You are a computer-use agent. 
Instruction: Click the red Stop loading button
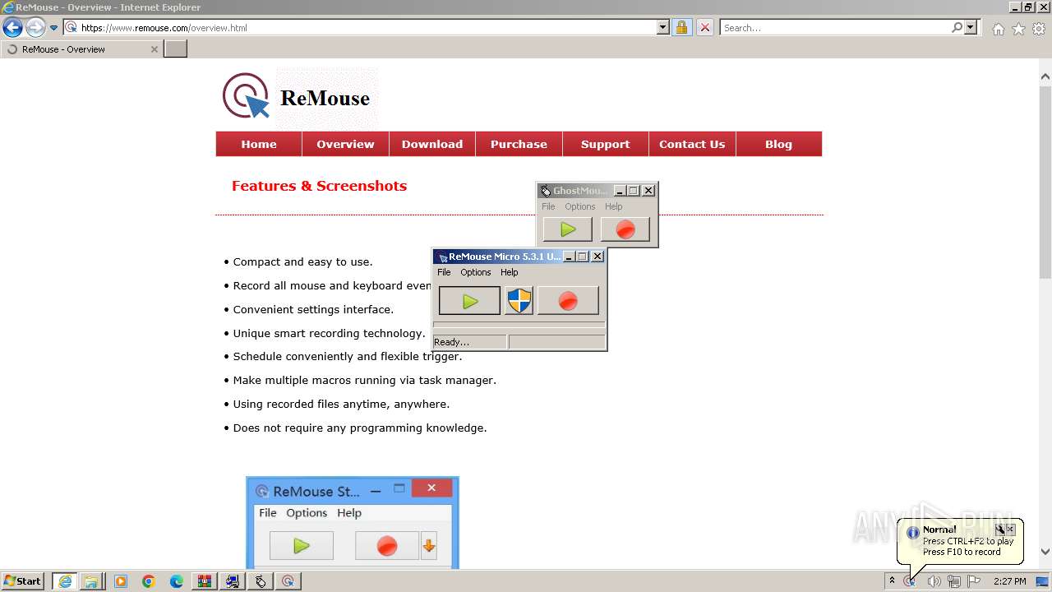pos(705,27)
